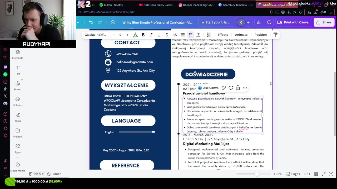Open Discord in the Opera sidebar

point(5,103)
